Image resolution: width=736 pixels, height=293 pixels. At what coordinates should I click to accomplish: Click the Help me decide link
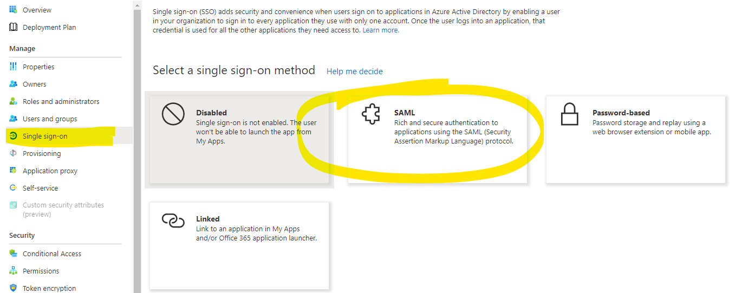[354, 71]
